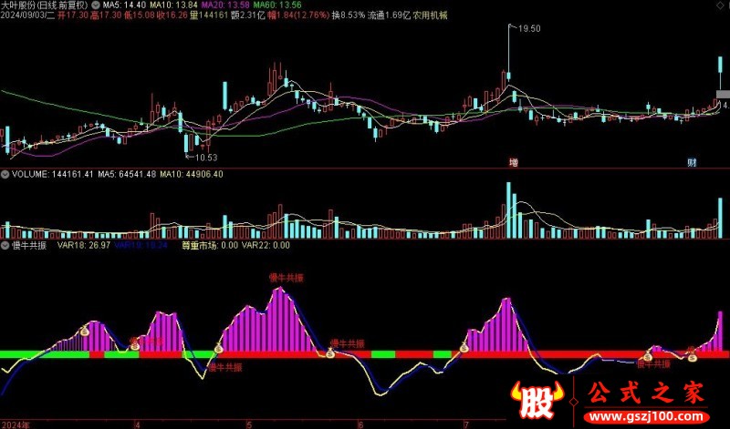Click the 10.53 lowest price label
The image size is (730, 429).
[x=206, y=158]
